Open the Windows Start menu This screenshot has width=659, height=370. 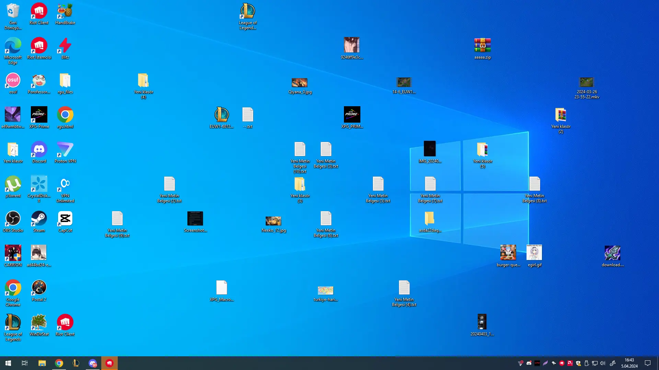pyautogui.click(x=8, y=363)
